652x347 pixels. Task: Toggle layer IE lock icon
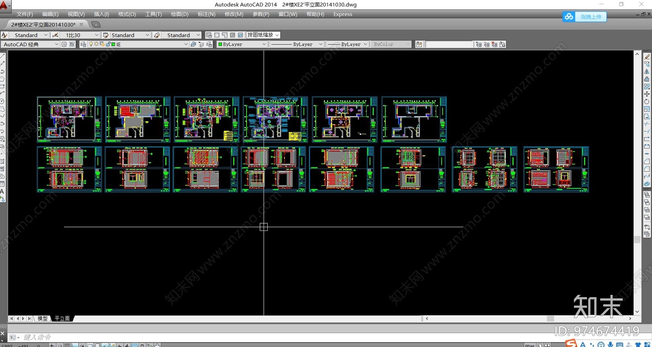pos(108,44)
